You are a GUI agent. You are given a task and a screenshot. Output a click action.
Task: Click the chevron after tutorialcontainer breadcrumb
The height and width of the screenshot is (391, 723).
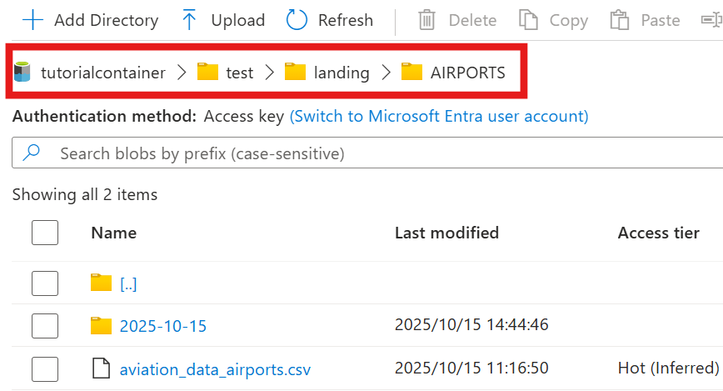point(182,73)
